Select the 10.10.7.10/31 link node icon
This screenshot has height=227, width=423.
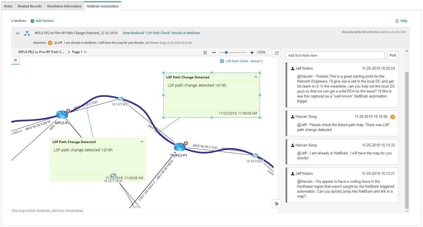click(x=113, y=175)
